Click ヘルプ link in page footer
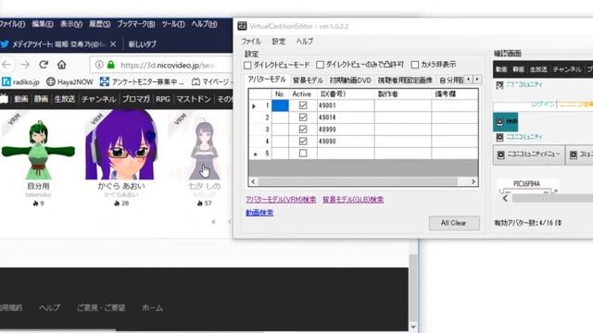The width and height of the screenshot is (593, 333). pos(49,308)
